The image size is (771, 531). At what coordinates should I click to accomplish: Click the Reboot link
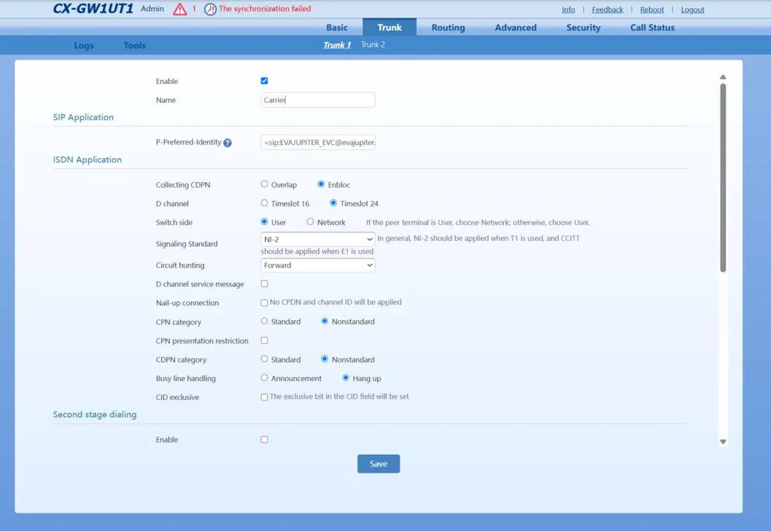pyautogui.click(x=652, y=9)
